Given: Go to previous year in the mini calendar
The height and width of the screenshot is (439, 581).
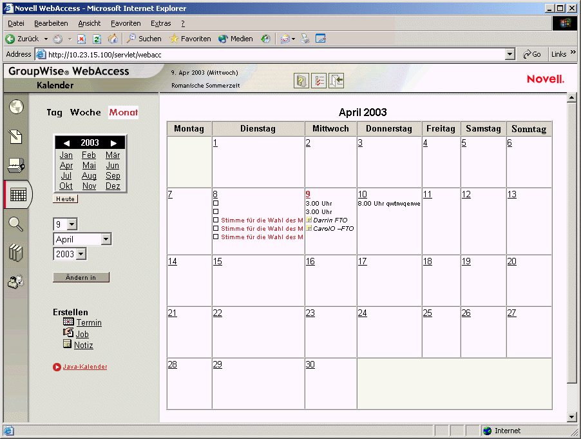Looking at the screenshot, I should [x=66, y=143].
